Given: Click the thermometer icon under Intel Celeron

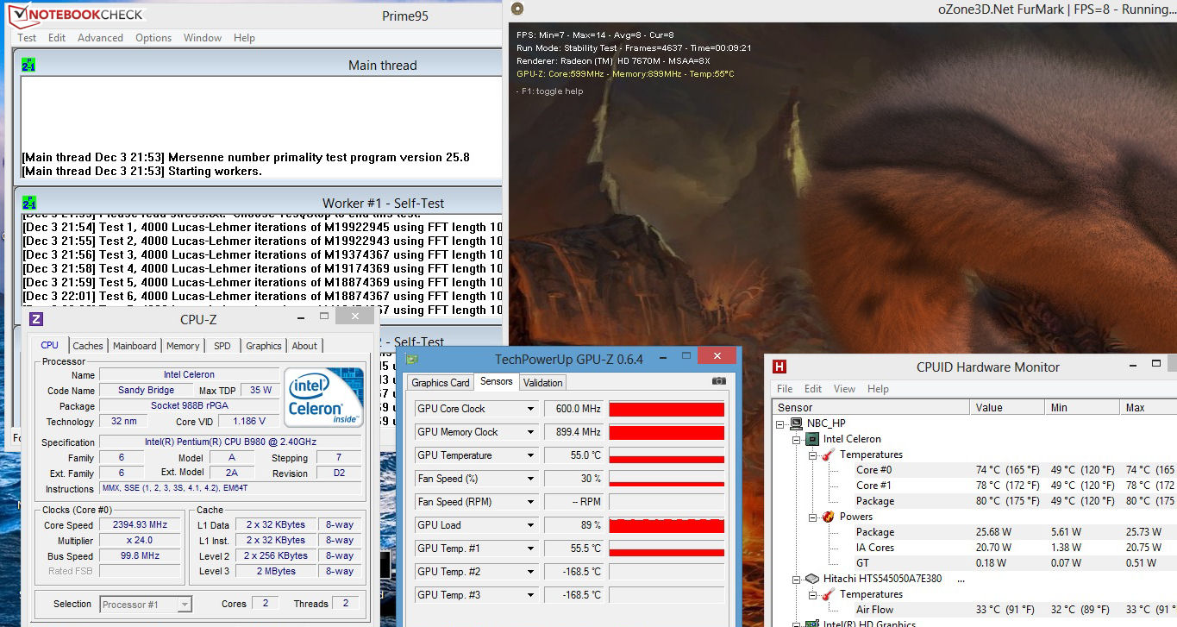Looking at the screenshot, I should 829,455.
